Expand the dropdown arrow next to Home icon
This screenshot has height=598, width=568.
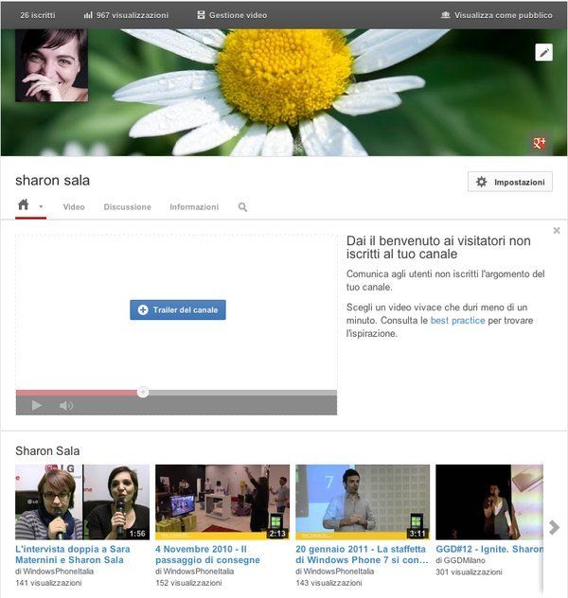41,206
